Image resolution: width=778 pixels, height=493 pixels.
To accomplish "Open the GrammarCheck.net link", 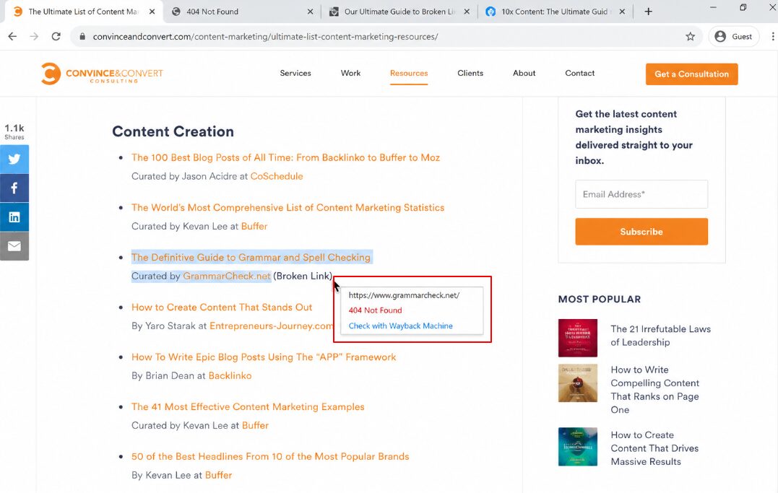I will [x=227, y=276].
